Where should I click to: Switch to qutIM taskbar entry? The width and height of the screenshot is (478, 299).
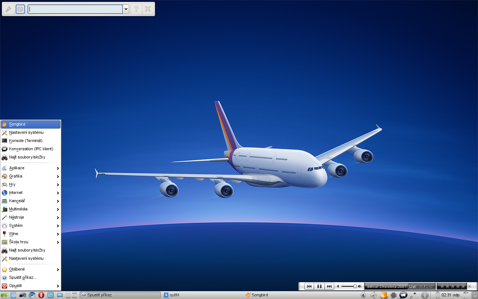[x=202, y=295]
